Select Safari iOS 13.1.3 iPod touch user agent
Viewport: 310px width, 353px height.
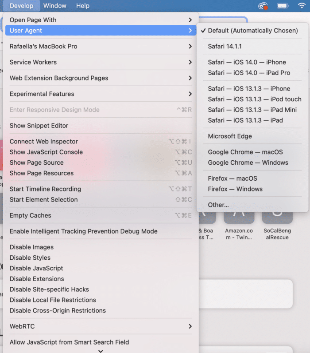pyautogui.click(x=252, y=99)
